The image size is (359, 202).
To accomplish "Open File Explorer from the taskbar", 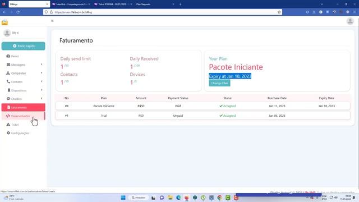I will point(170,198).
